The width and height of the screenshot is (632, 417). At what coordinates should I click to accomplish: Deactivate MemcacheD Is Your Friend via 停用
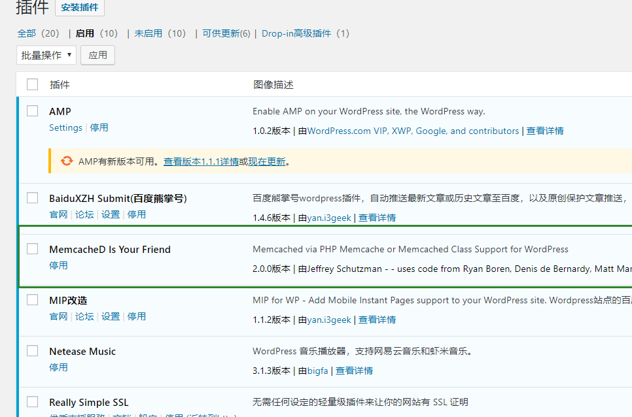coord(58,265)
